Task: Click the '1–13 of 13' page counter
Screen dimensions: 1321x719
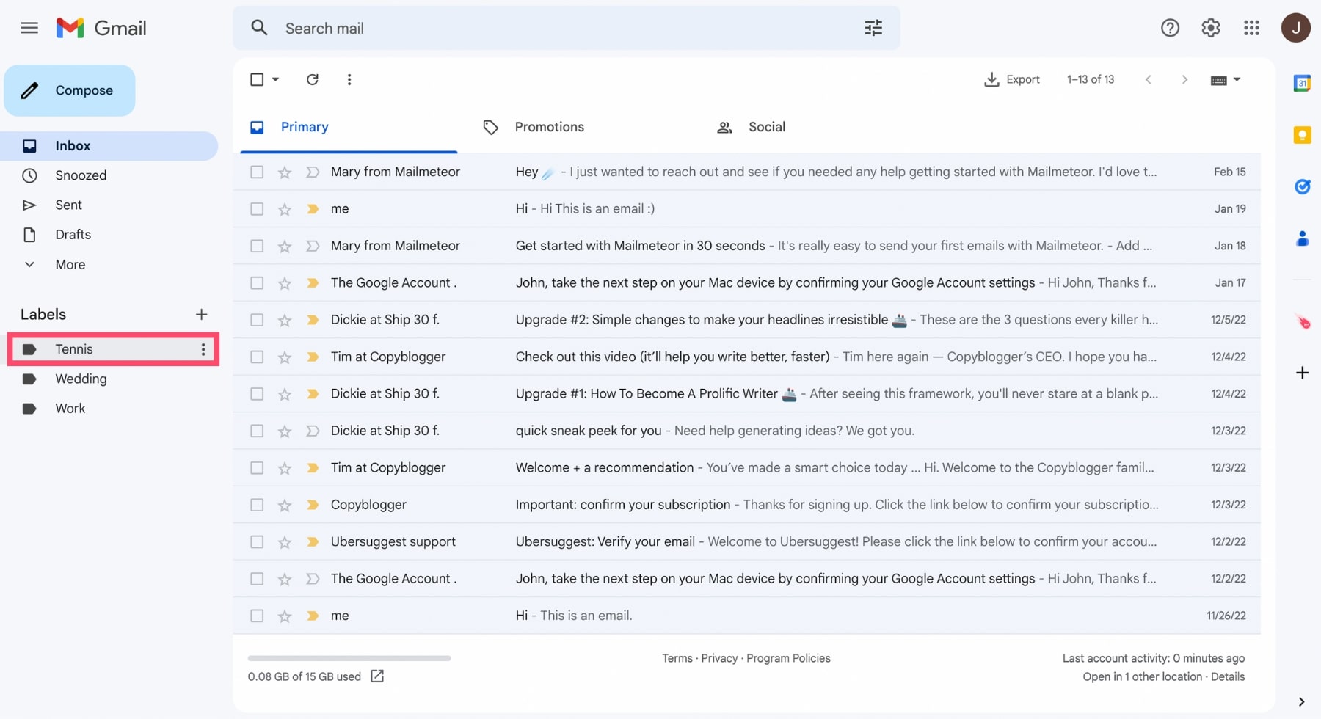Action: click(x=1090, y=79)
